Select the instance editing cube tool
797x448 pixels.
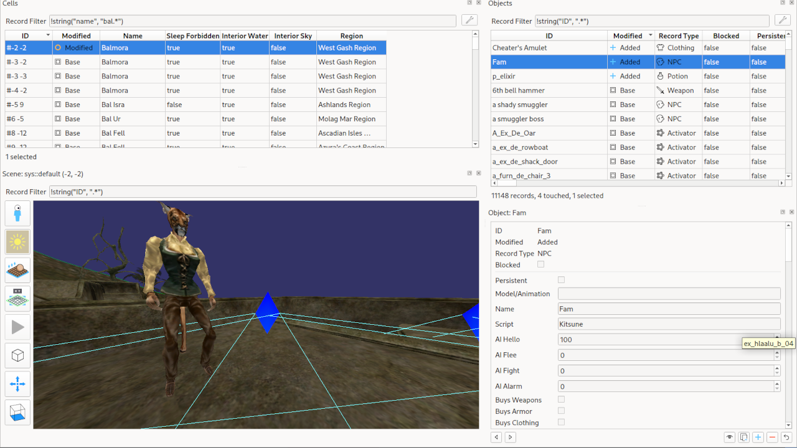(x=17, y=356)
